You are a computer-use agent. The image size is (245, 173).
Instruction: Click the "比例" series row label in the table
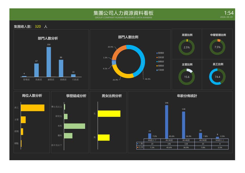pyautogui.click(x=141, y=147)
